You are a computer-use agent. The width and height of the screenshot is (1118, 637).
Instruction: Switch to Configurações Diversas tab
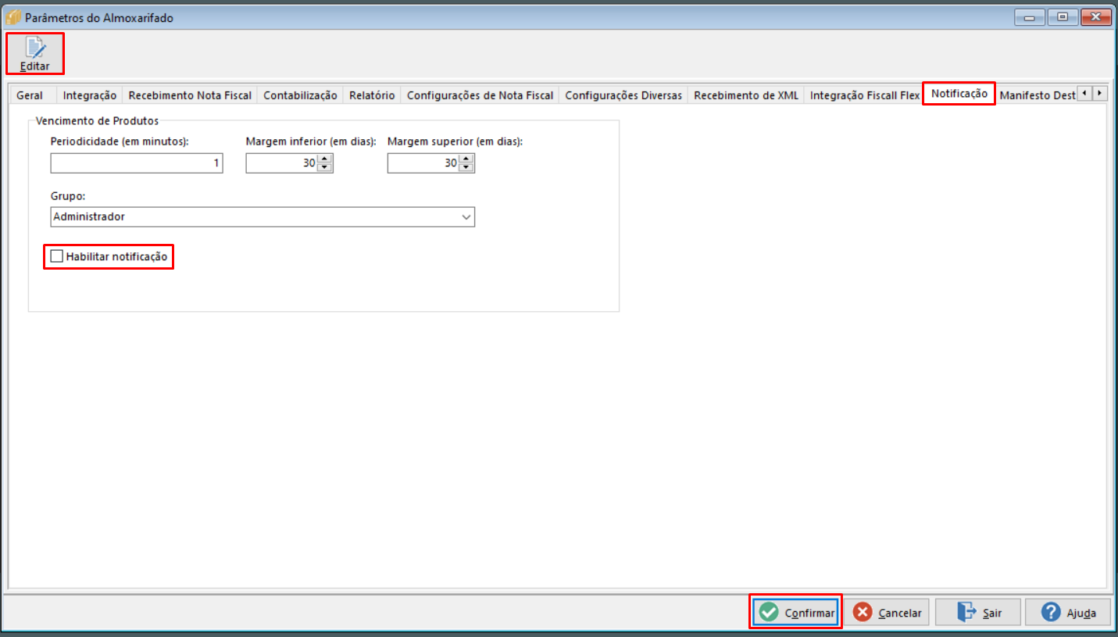623,95
